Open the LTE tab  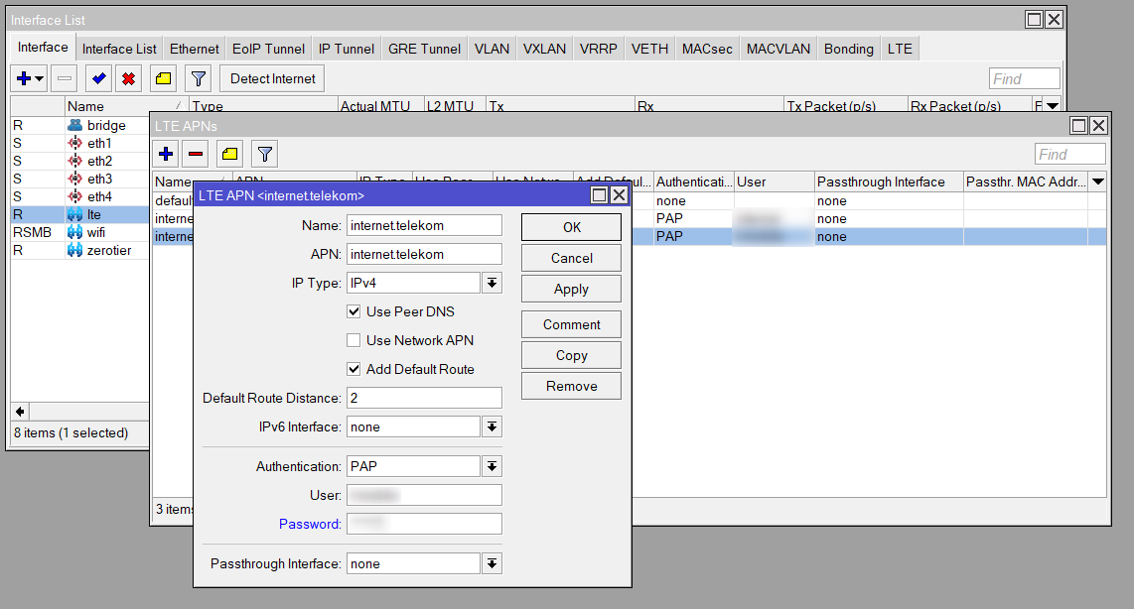pos(900,49)
